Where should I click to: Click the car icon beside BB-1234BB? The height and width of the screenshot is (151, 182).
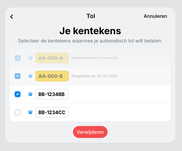(x=30, y=94)
